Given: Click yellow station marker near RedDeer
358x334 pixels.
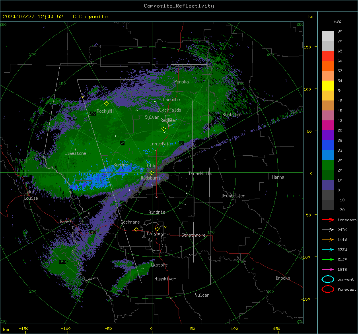Looking at the screenshot, I should pyautogui.click(x=164, y=129).
